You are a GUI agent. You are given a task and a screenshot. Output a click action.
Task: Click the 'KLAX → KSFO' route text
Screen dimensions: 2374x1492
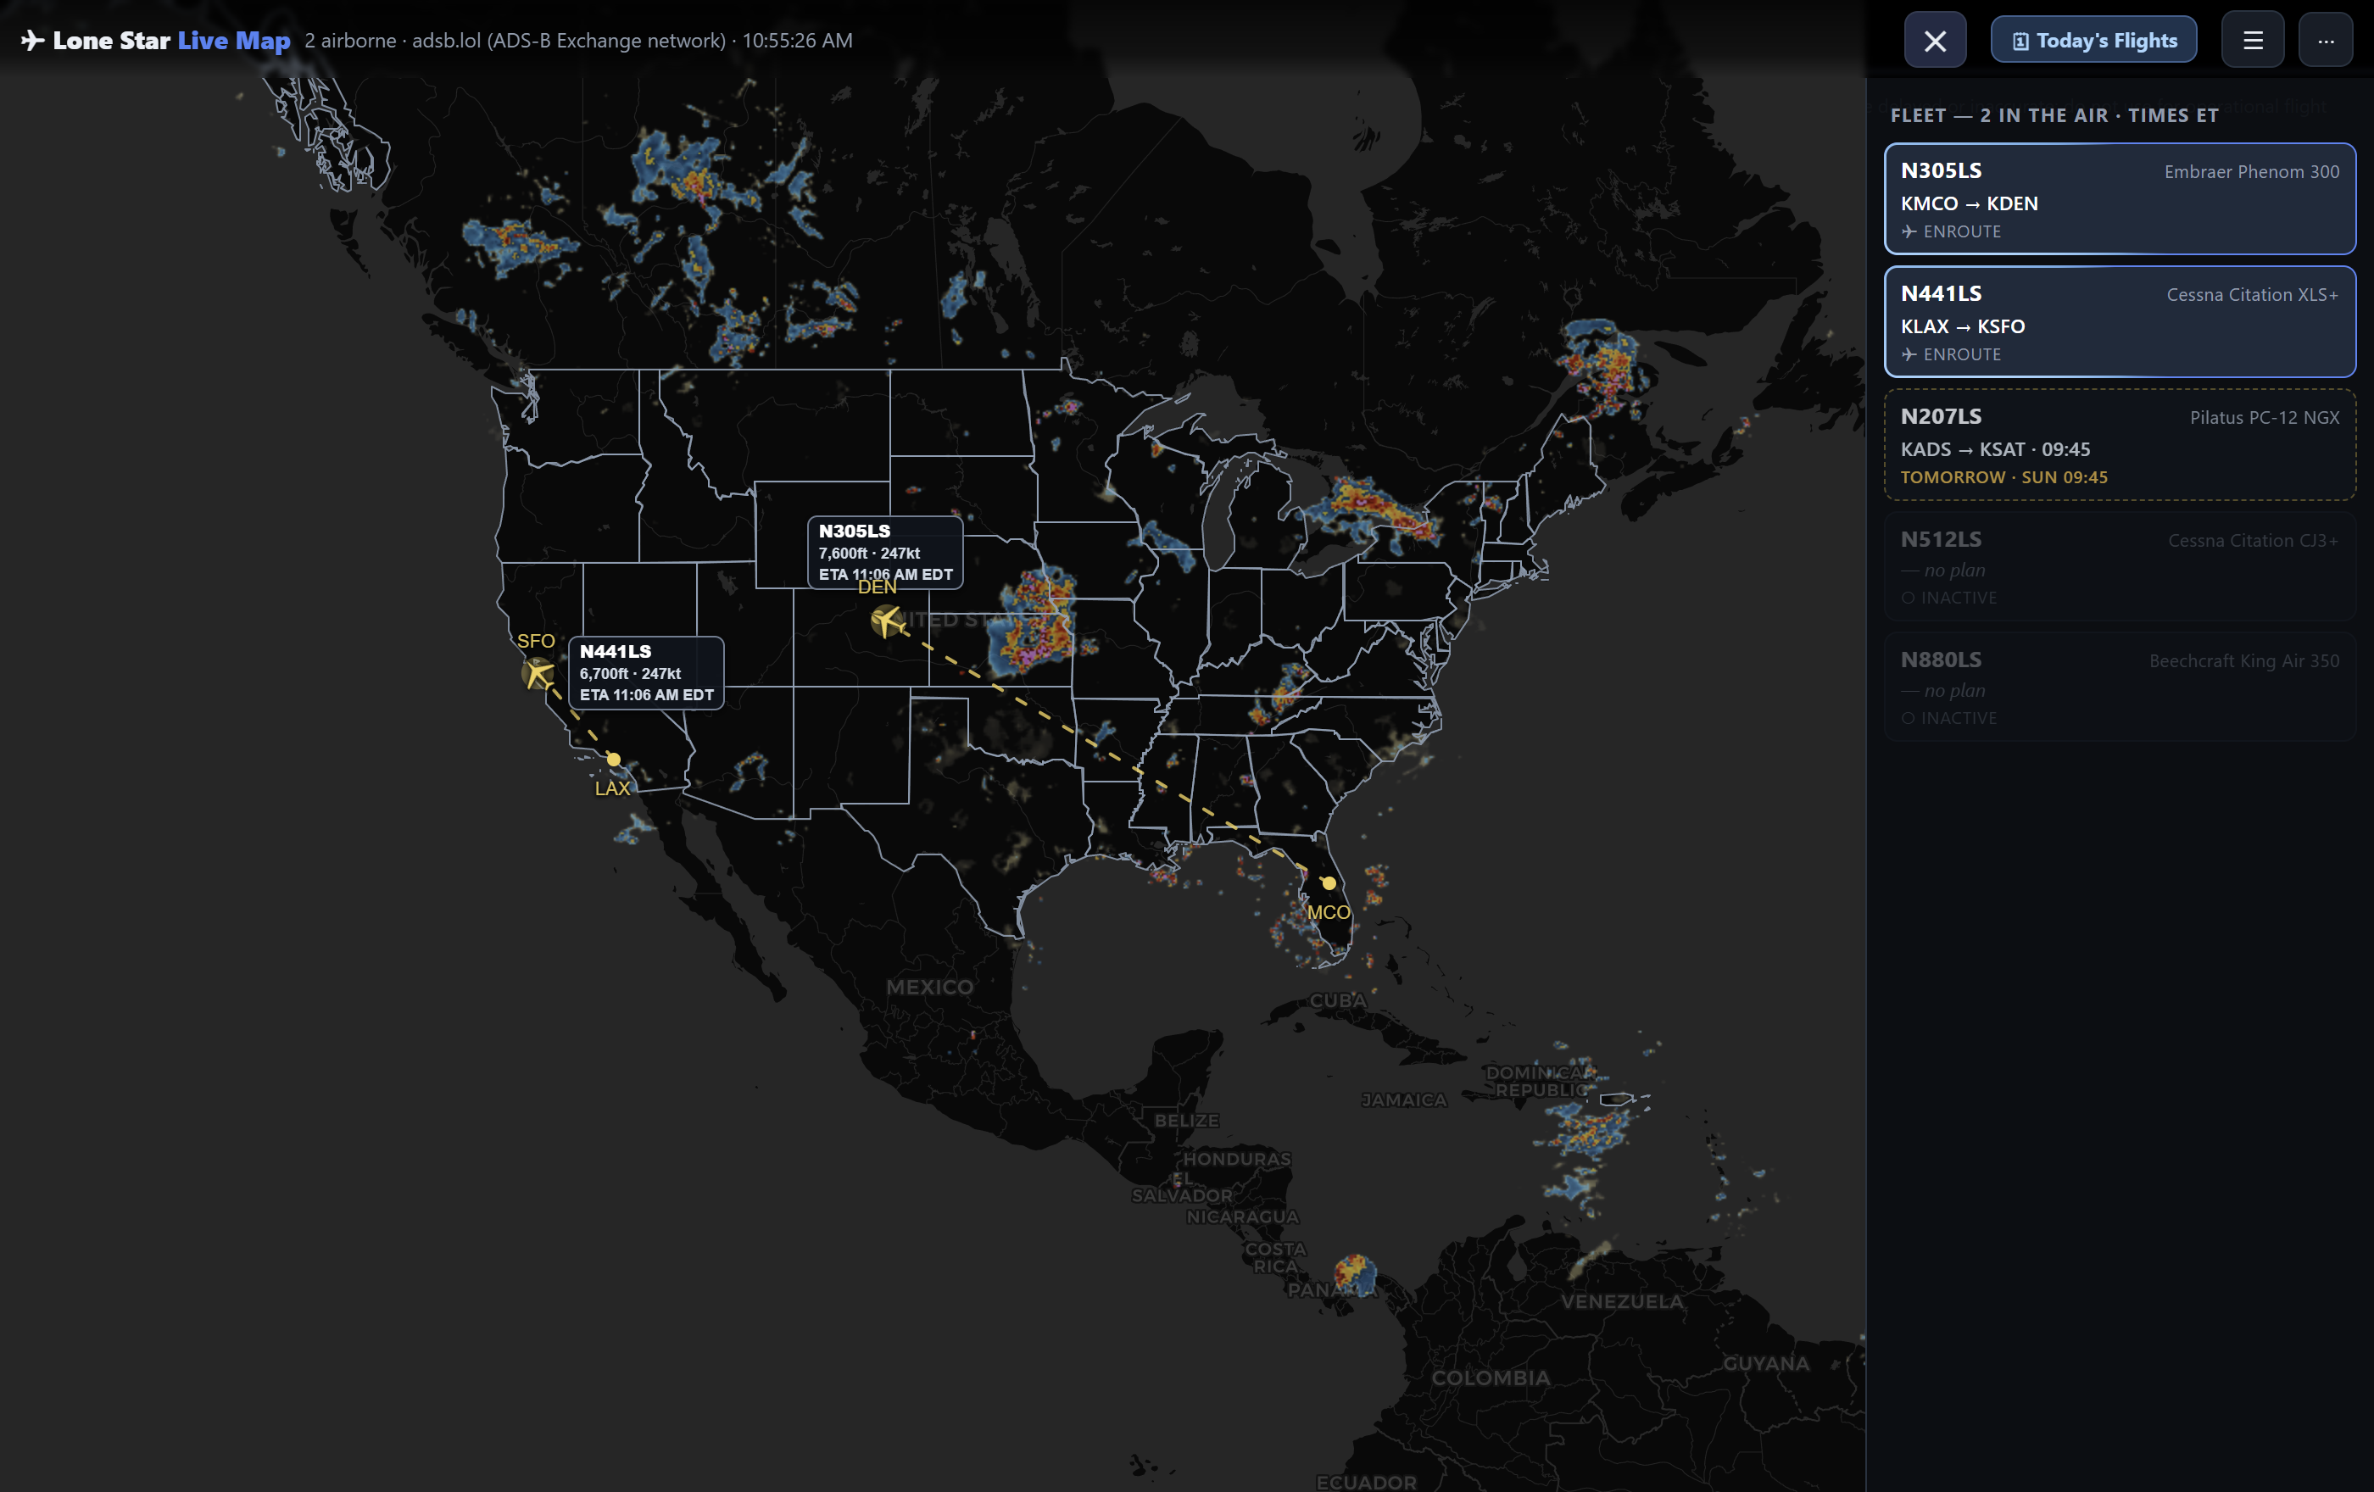click(1962, 326)
